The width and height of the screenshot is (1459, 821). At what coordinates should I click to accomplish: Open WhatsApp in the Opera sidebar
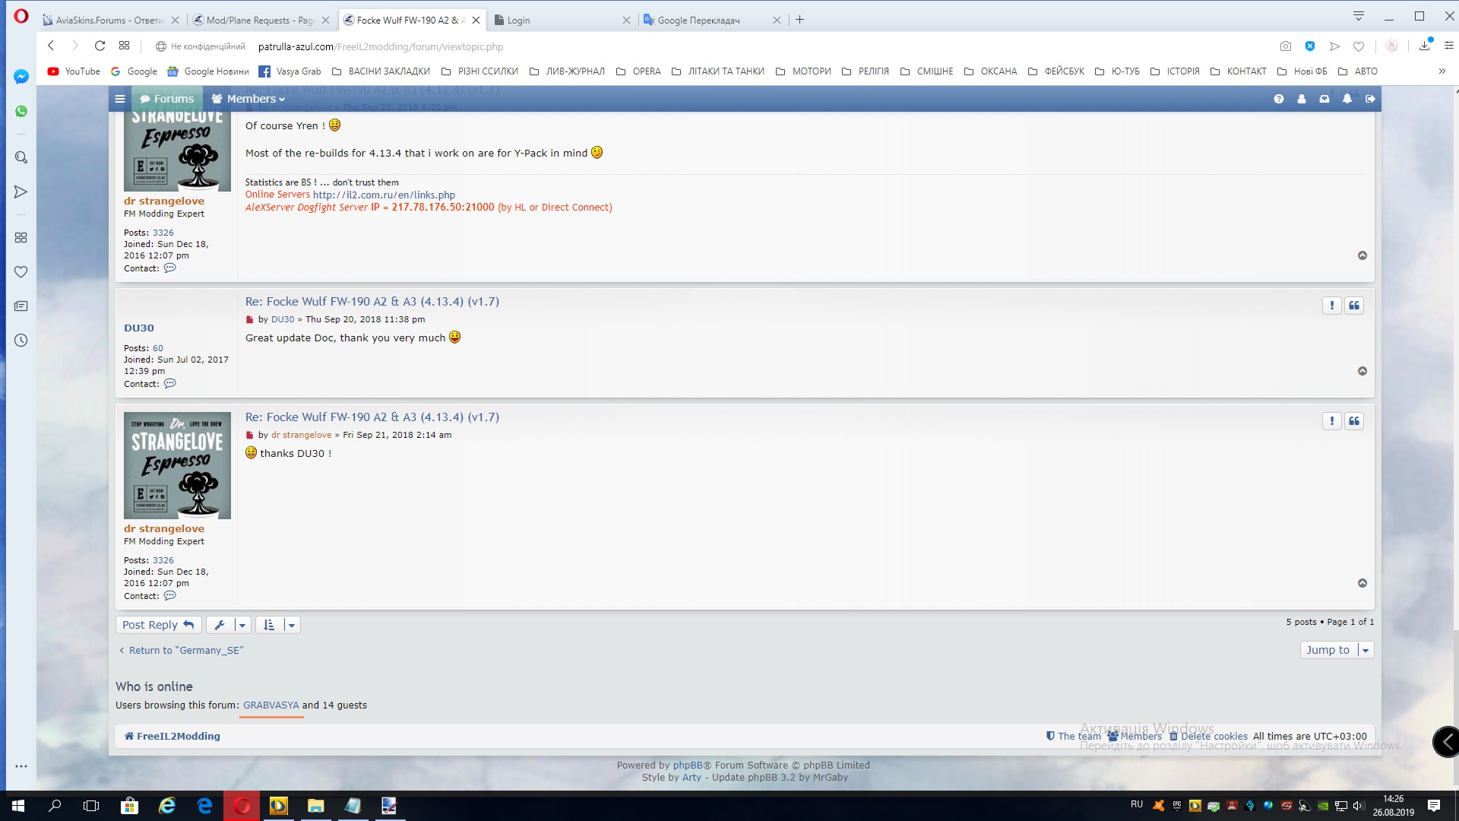pyautogui.click(x=21, y=111)
